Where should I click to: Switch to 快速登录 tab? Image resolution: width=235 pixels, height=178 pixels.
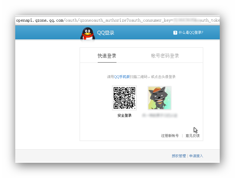pyautogui.click(x=107, y=56)
